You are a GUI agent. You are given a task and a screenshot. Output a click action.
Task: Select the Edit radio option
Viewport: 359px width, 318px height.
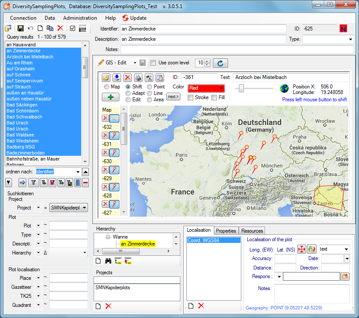(x=128, y=100)
